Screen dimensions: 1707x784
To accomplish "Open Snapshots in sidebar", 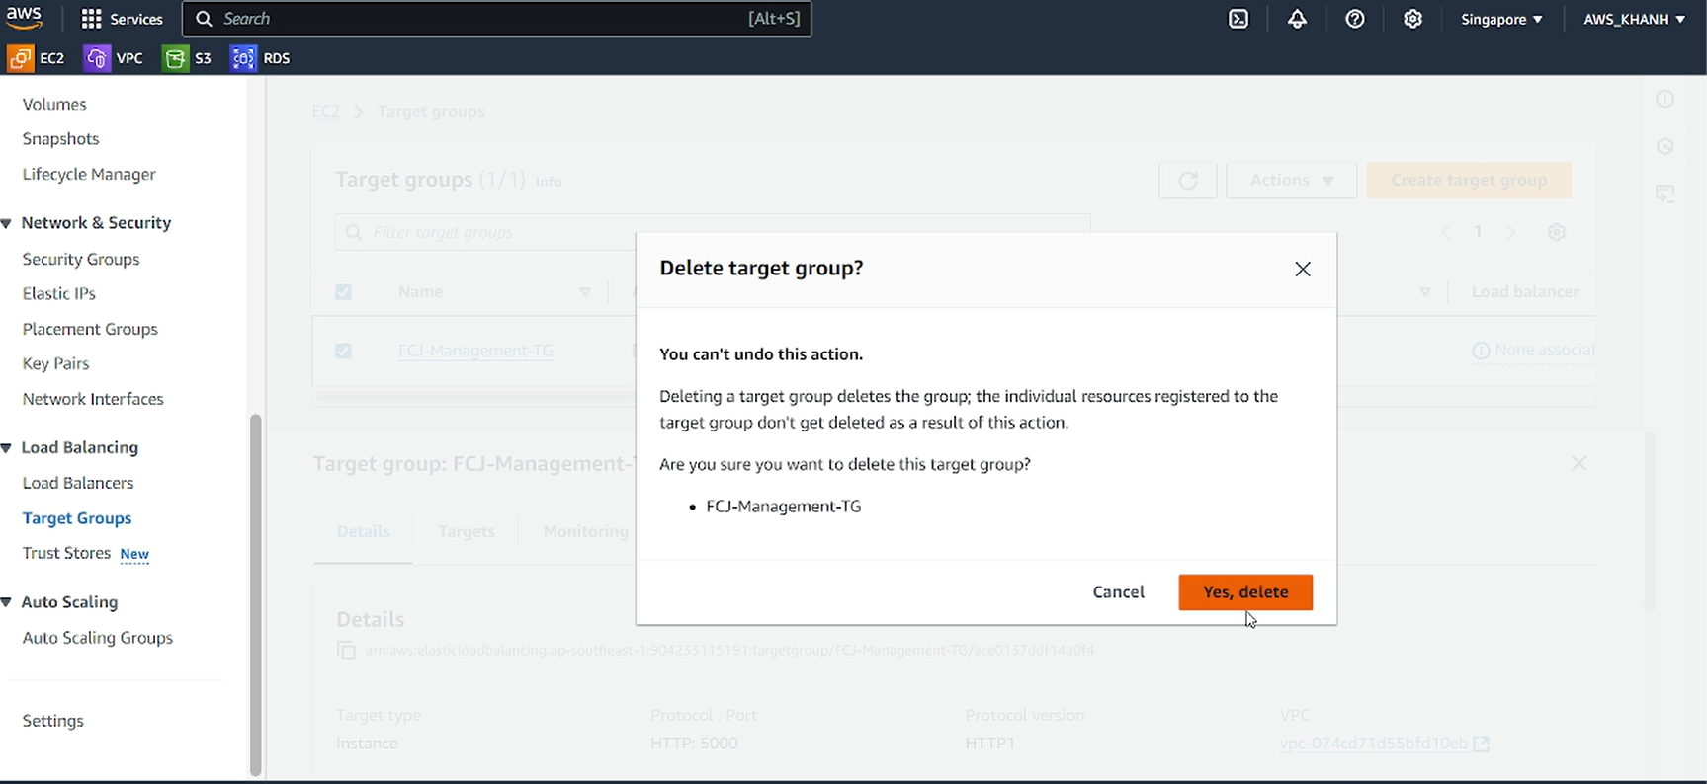I will 60,139.
